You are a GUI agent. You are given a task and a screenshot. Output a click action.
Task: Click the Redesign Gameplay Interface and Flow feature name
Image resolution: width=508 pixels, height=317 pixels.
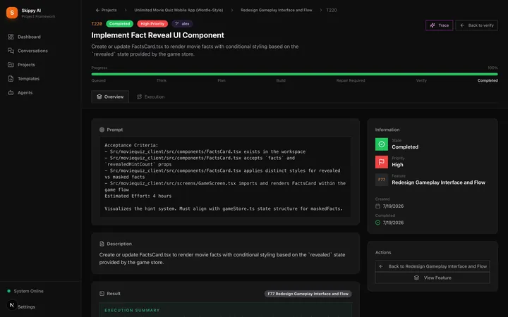pos(438,182)
